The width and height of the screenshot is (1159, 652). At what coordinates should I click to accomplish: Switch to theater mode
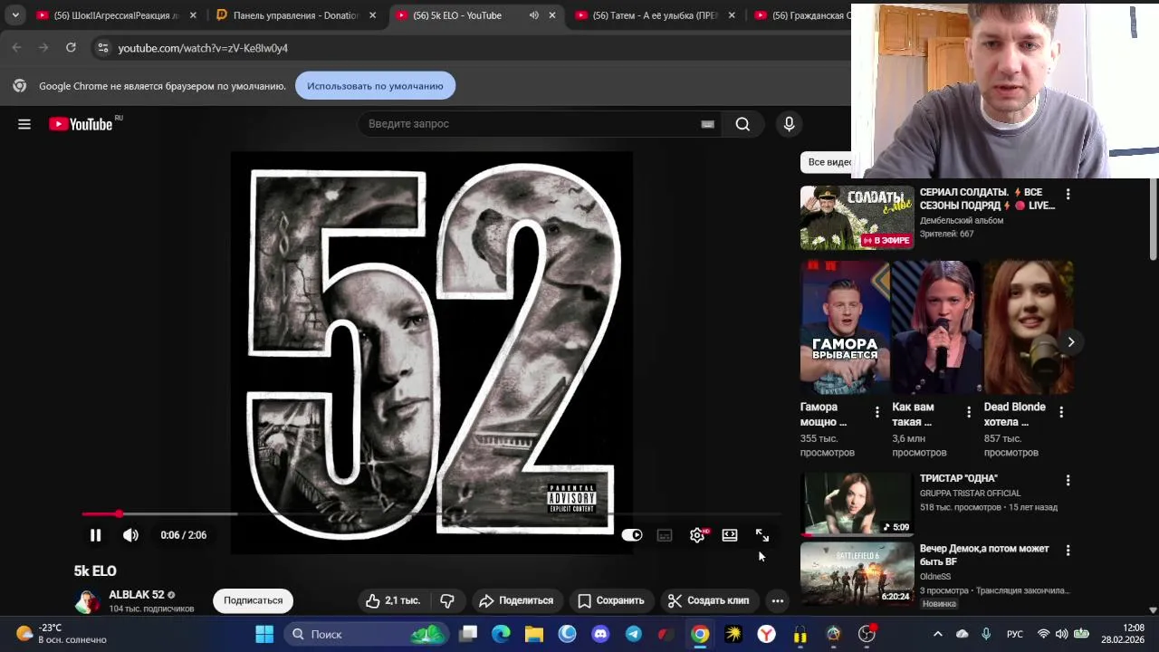[x=730, y=535]
